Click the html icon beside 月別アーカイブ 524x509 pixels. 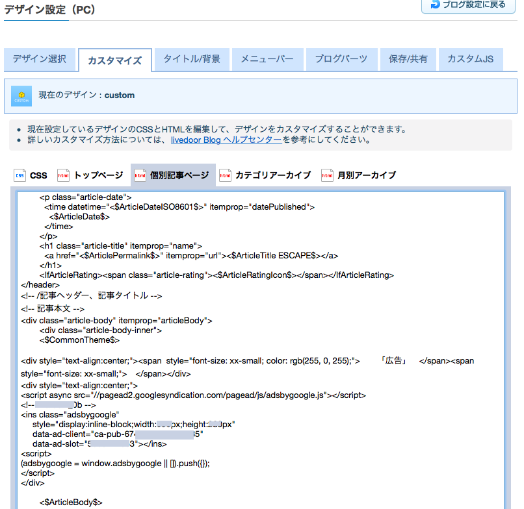click(x=327, y=175)
